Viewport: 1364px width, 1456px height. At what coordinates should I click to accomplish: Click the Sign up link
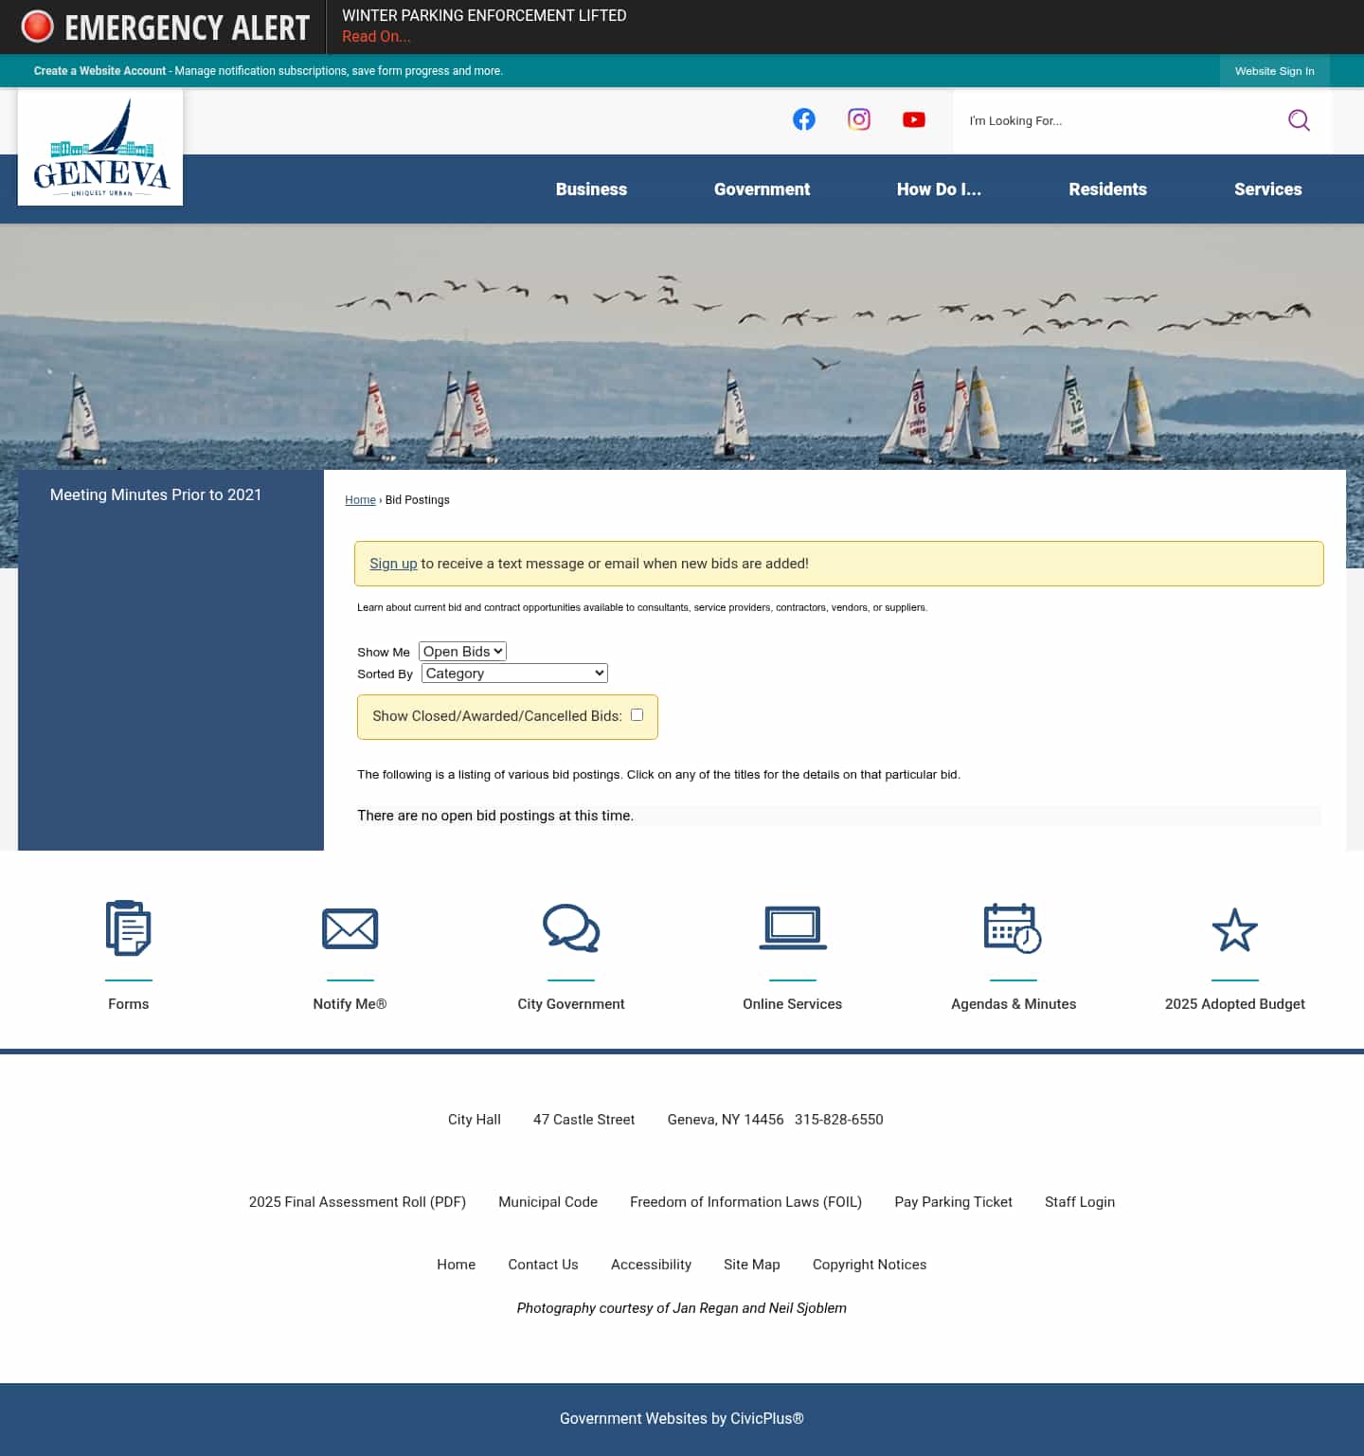tap(393, 564)
